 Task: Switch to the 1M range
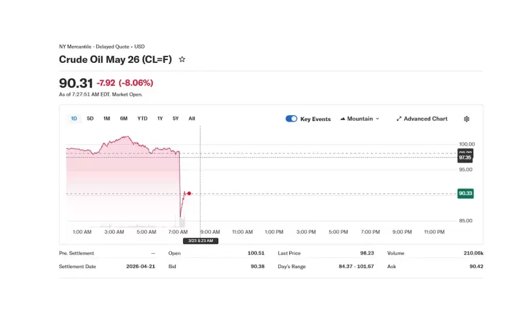(x=107, y=119)
